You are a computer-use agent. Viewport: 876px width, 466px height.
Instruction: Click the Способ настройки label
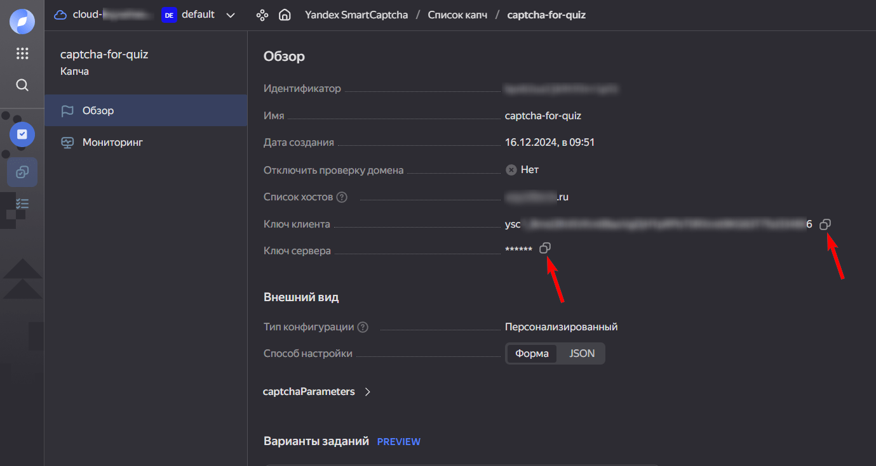coord(308,354)
